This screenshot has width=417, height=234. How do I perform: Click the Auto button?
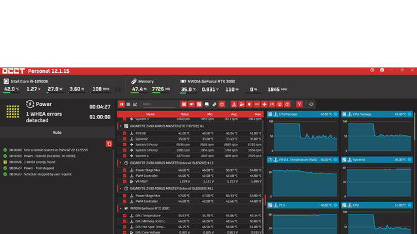[x=57, y=133]
